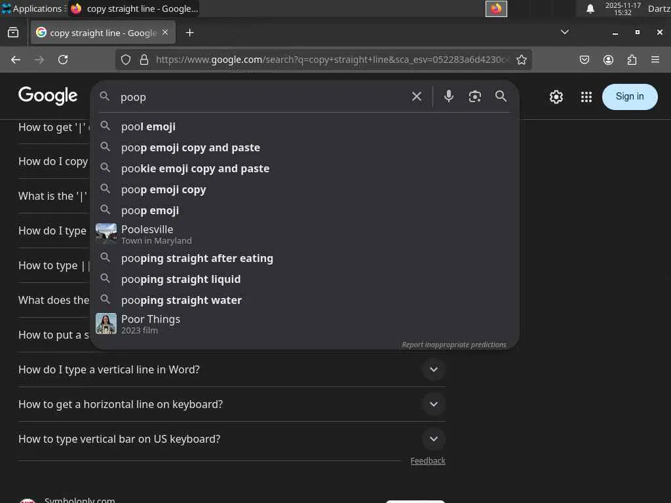Open the notification bell in the panel
This screenshot has height=503, width=671.
(590, 9)
